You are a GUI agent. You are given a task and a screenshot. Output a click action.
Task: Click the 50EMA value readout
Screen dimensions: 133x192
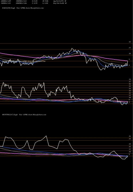point(6,3)
